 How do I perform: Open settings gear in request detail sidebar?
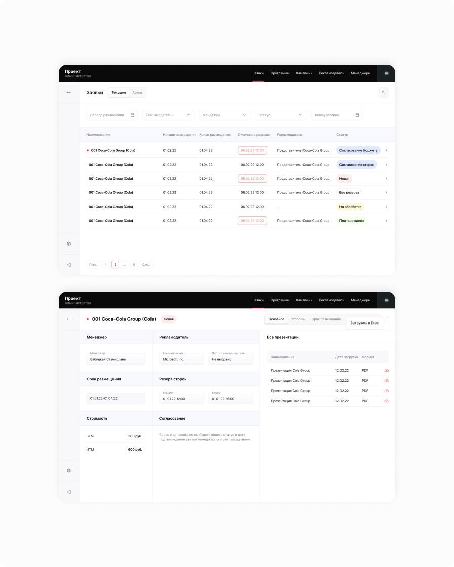(x=69, y=470)
